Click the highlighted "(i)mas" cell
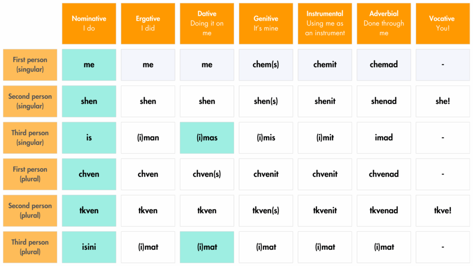473x266 pixels. pyautogui.click(x=207, y=138)
